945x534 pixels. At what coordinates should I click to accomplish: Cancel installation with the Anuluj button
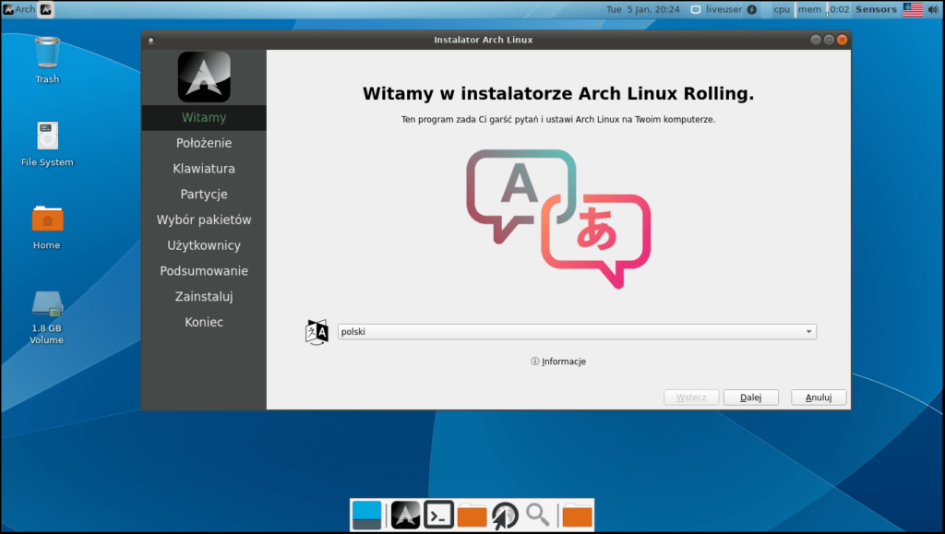[819, 398]
